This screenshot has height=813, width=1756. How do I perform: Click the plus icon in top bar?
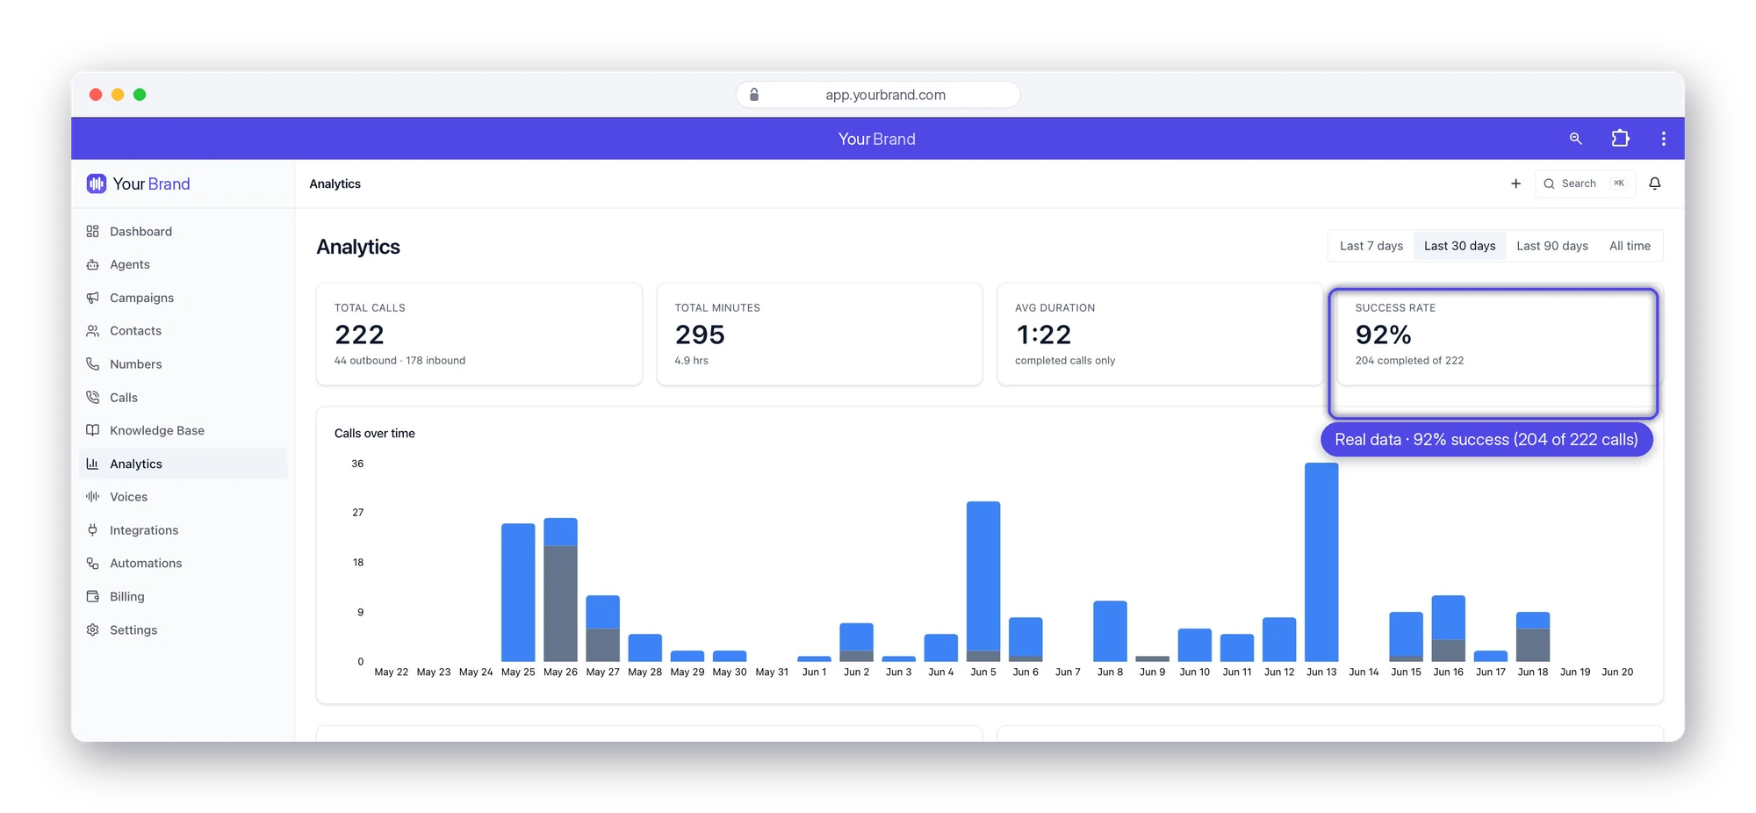(1515, 183)
